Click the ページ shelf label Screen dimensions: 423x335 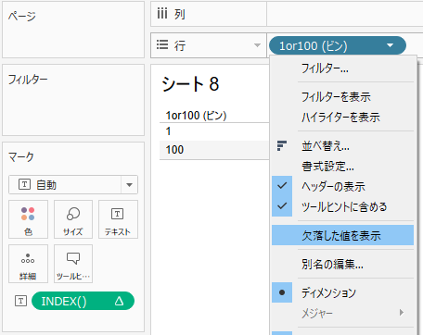[22, 16]
